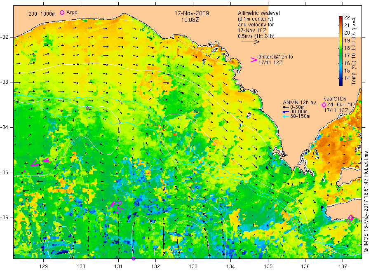Click the 'Temp. (°C)' colorbar axis label
Screen dimensions: 371x272
coord(354,73)
